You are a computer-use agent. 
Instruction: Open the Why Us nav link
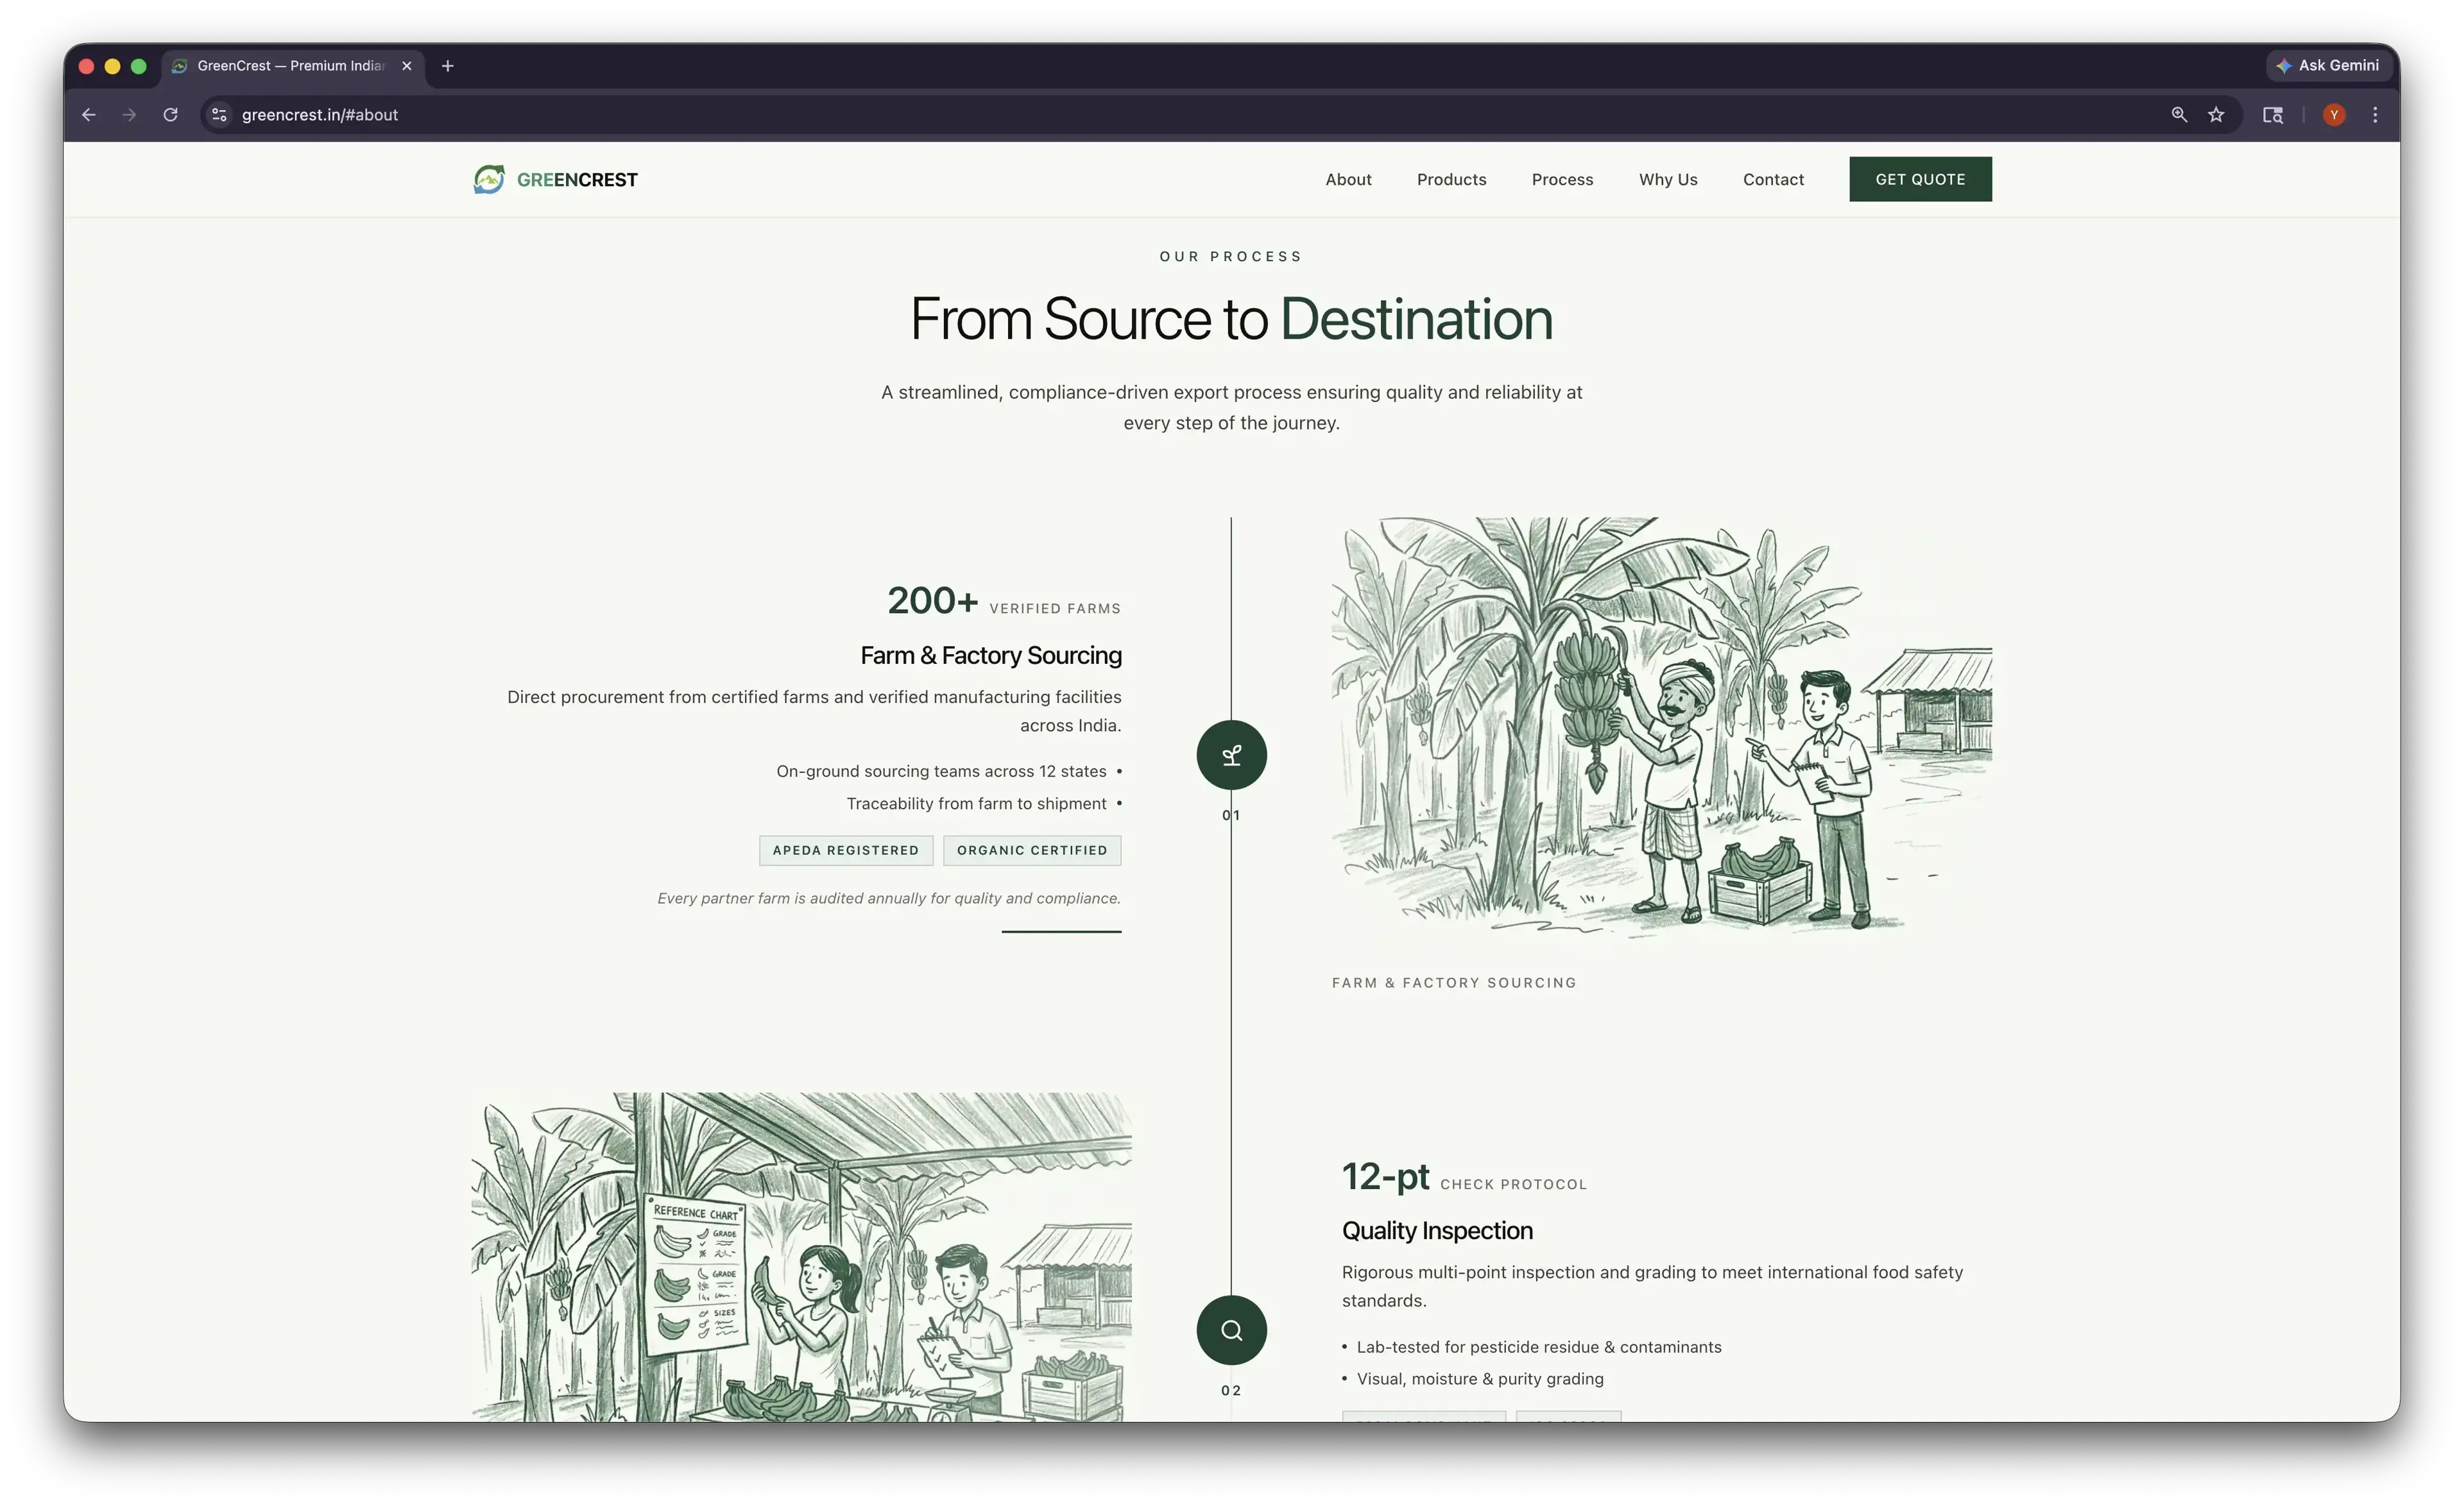tap(1668, 180)
